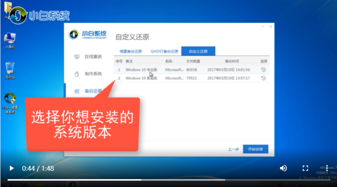Select 在线重装 in the sidebar
337x187 pixels.
coord(93,56)
